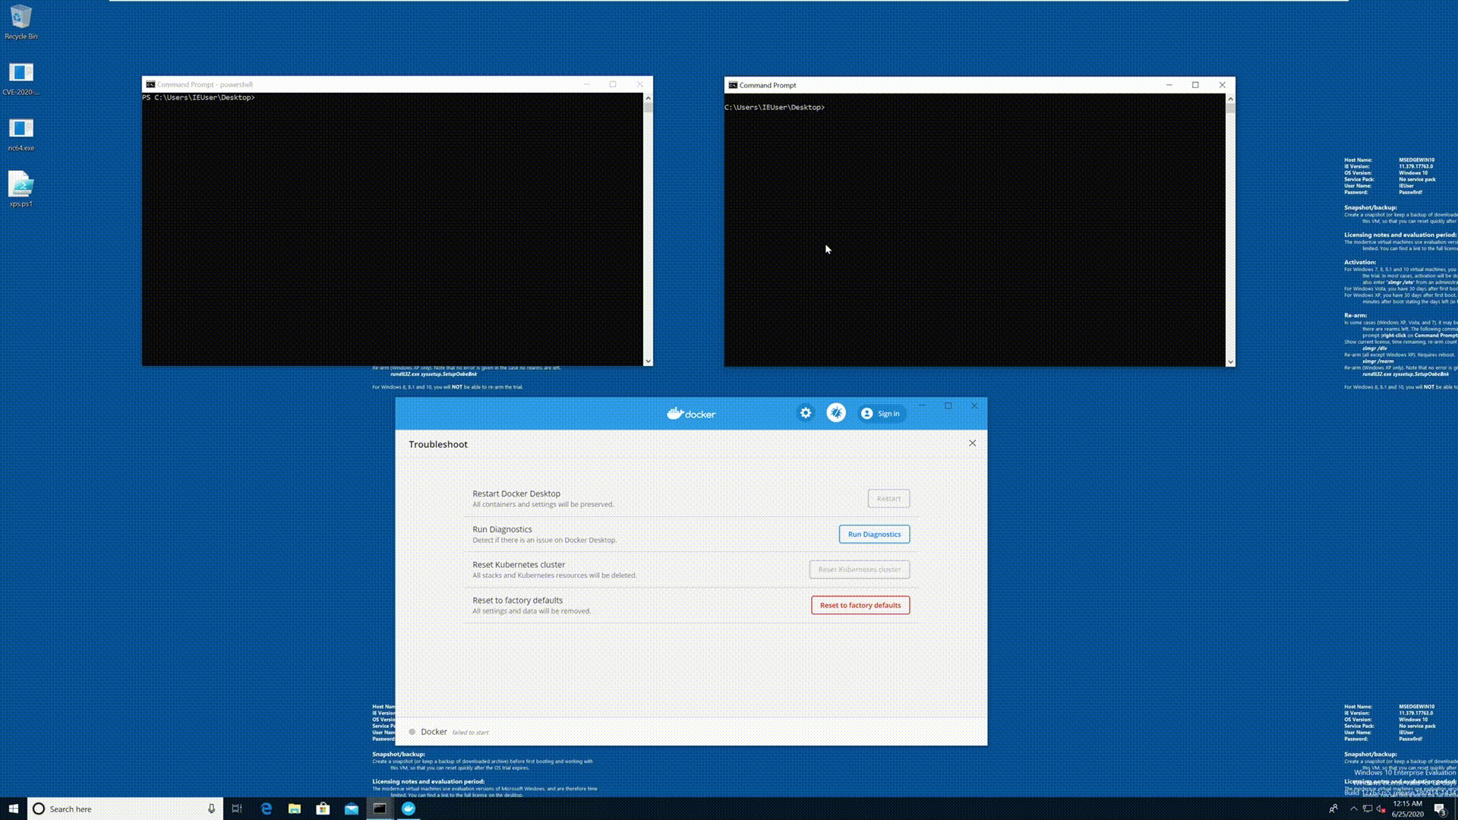This screenshot has height=820, width=1458.
Task: Open the notification Action Center
Action: (1440, 809)
